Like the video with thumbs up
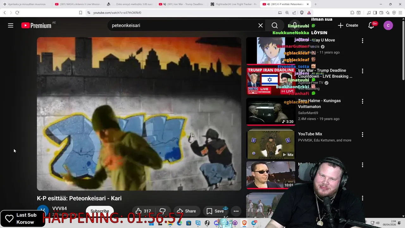Image resolution: width=405 pixels, height=228 pixels. click(x=143, y=211)
